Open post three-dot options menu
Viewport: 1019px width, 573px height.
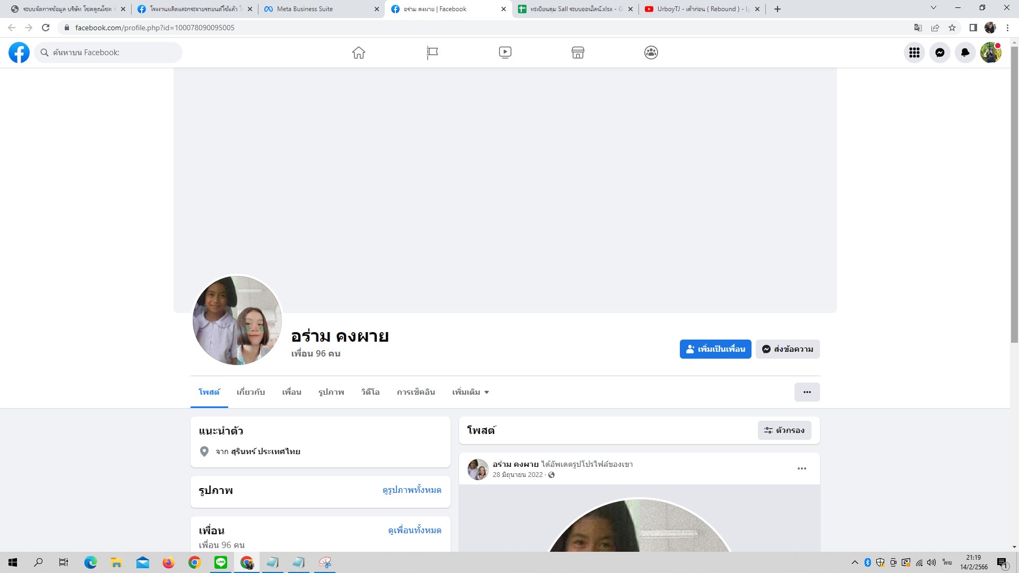tap(801, 468)
